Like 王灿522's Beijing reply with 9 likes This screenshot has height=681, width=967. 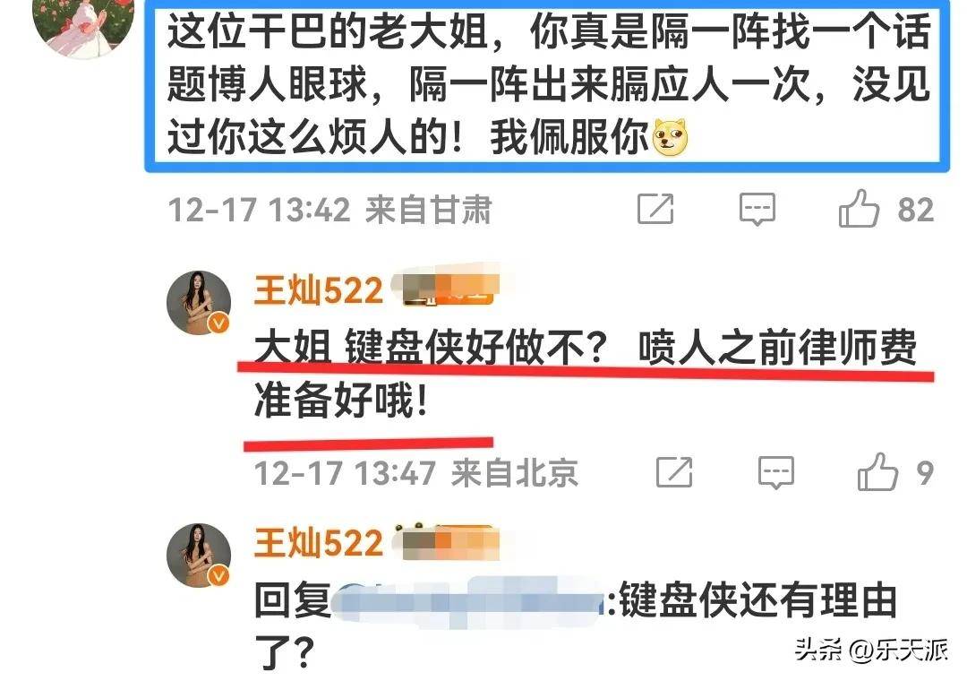(x=877, y=471)
